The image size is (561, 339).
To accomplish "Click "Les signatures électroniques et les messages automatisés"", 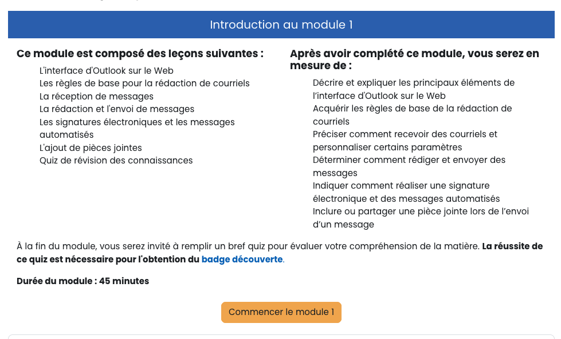I will click(136, 122).
